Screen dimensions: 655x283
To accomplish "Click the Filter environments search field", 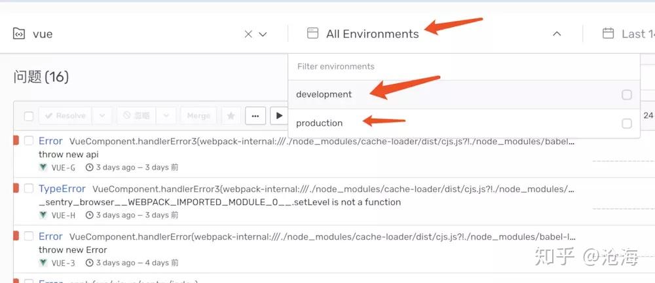I will tap(458, 66).
